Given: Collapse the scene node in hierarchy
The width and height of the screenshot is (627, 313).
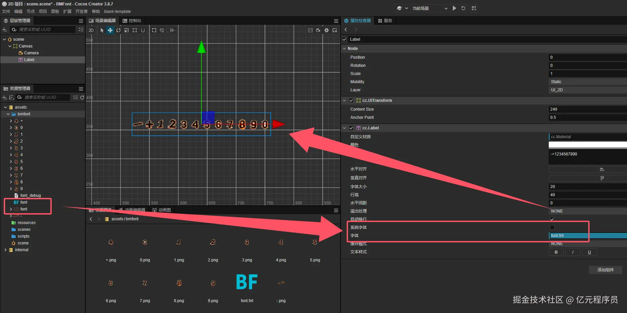Looking at the screenshot, I should (4, 39).
